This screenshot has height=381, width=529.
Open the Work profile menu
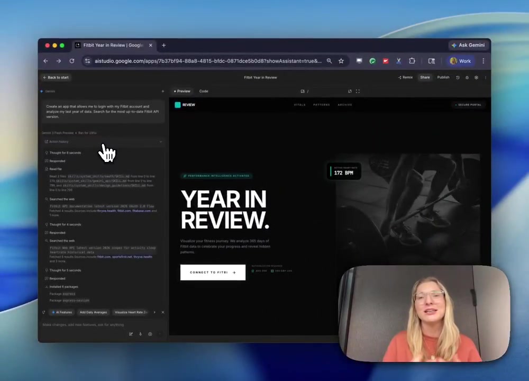tap(460, 61)
